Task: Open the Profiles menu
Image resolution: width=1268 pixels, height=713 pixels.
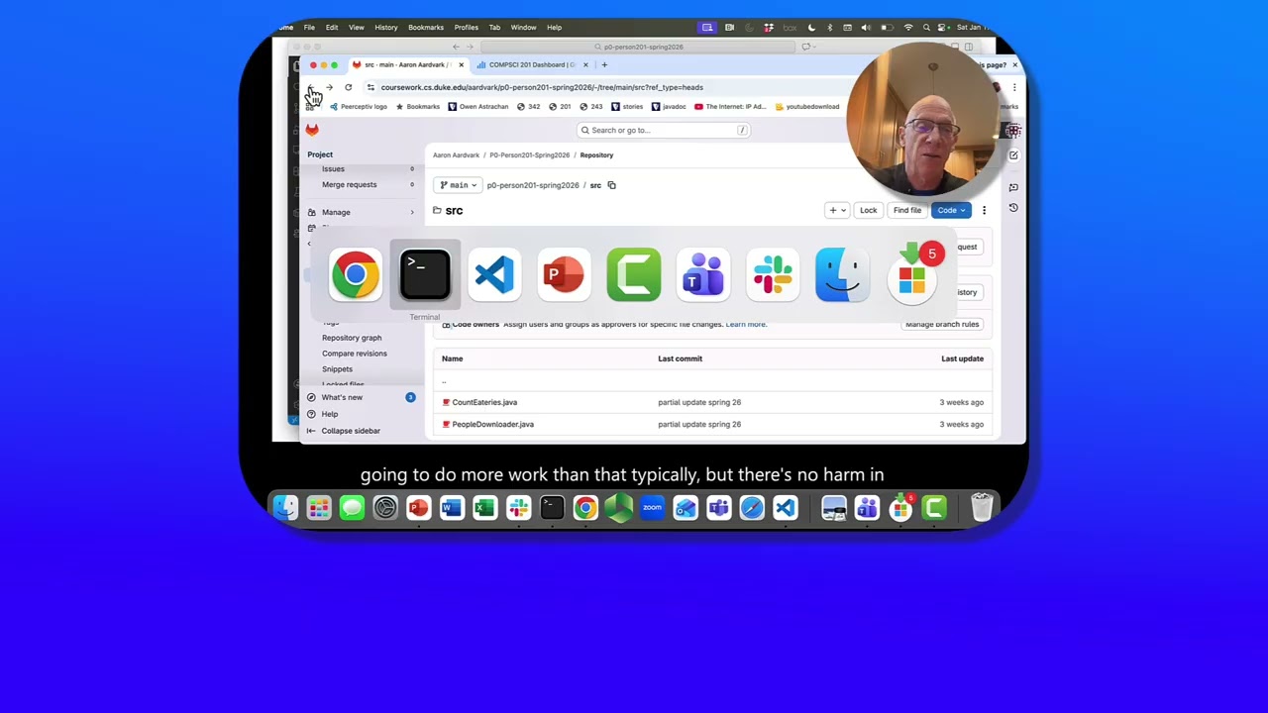Action: point(466,28)
